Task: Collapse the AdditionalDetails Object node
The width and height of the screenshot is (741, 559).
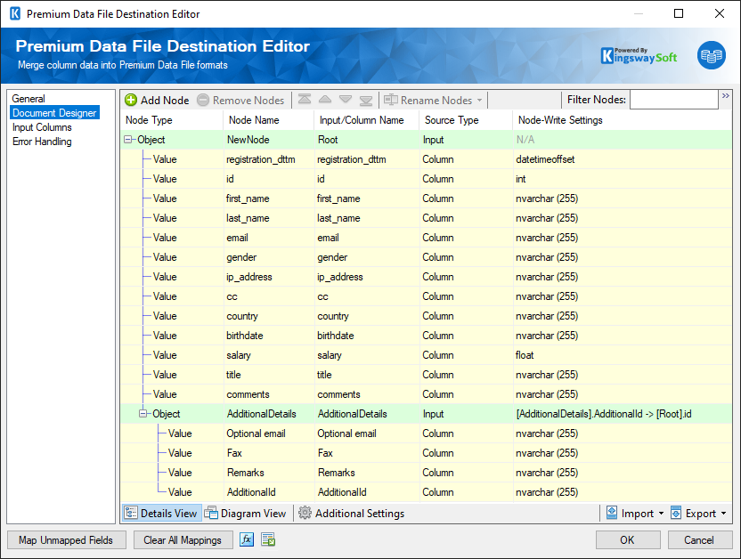Action: (142, 414)
